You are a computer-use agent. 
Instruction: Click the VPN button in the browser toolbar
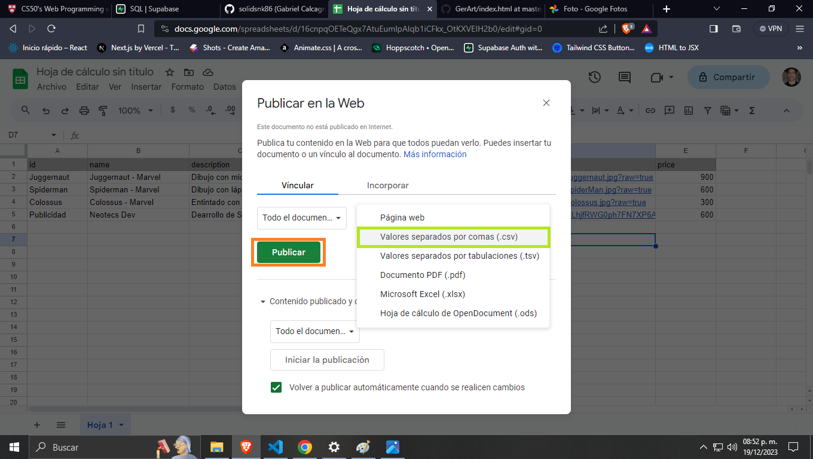tap(771, 28)
